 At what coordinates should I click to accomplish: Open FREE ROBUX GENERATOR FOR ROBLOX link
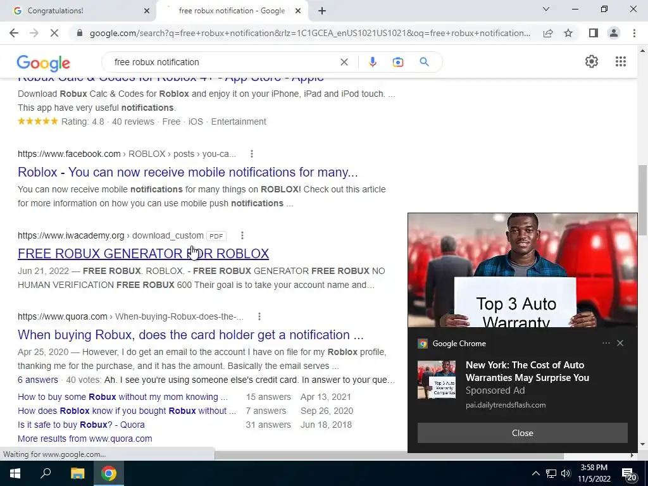click(x=144, y=253)
